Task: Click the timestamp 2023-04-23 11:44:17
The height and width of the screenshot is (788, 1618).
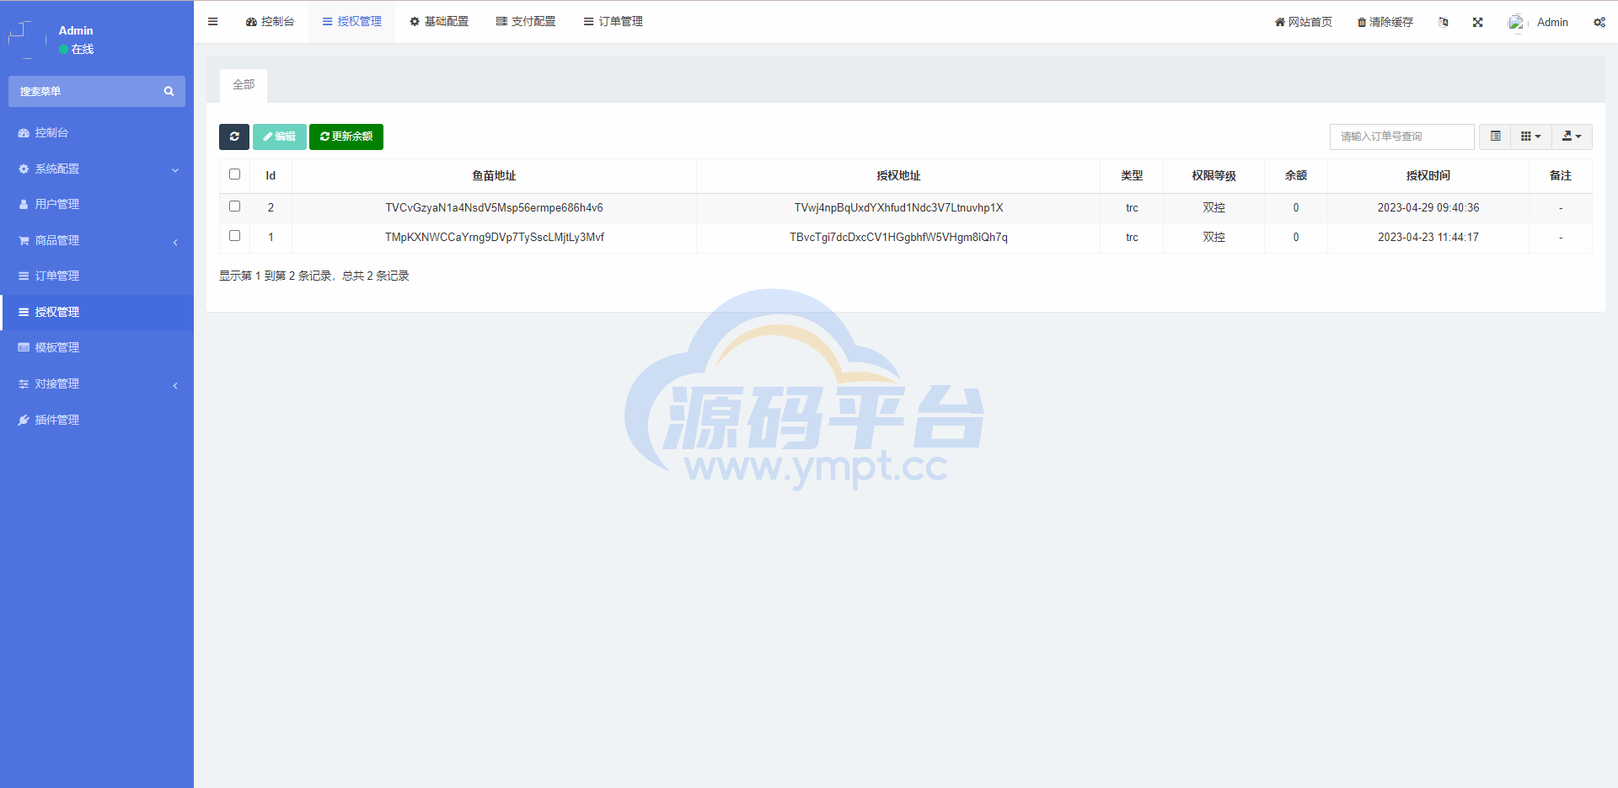Action: [x=1428, y=237]
